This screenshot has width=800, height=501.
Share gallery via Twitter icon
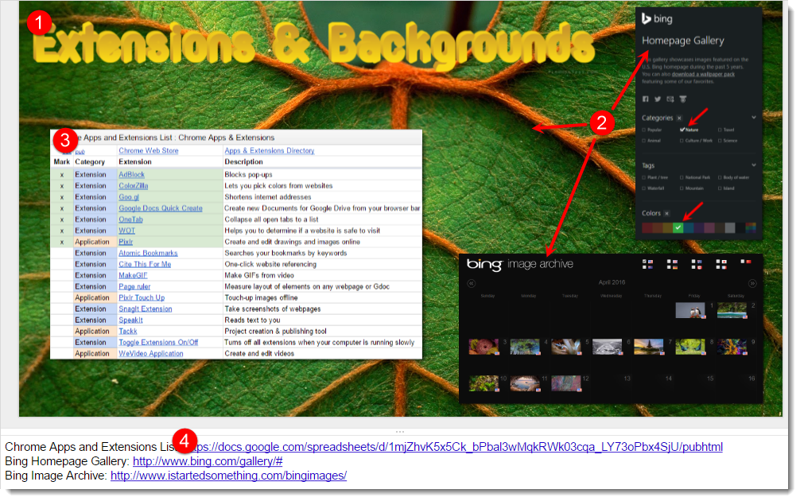pyautogui.click(x=658, y=99)
